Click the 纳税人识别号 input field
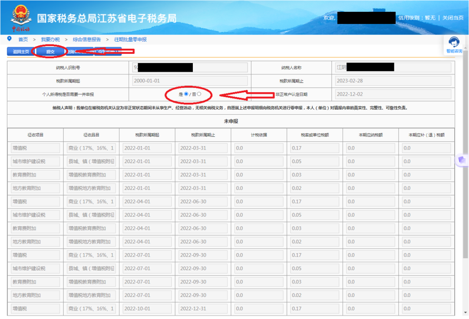Image resolution: width=469 pixels, height=319 pixels. click(x=190, y=67)
